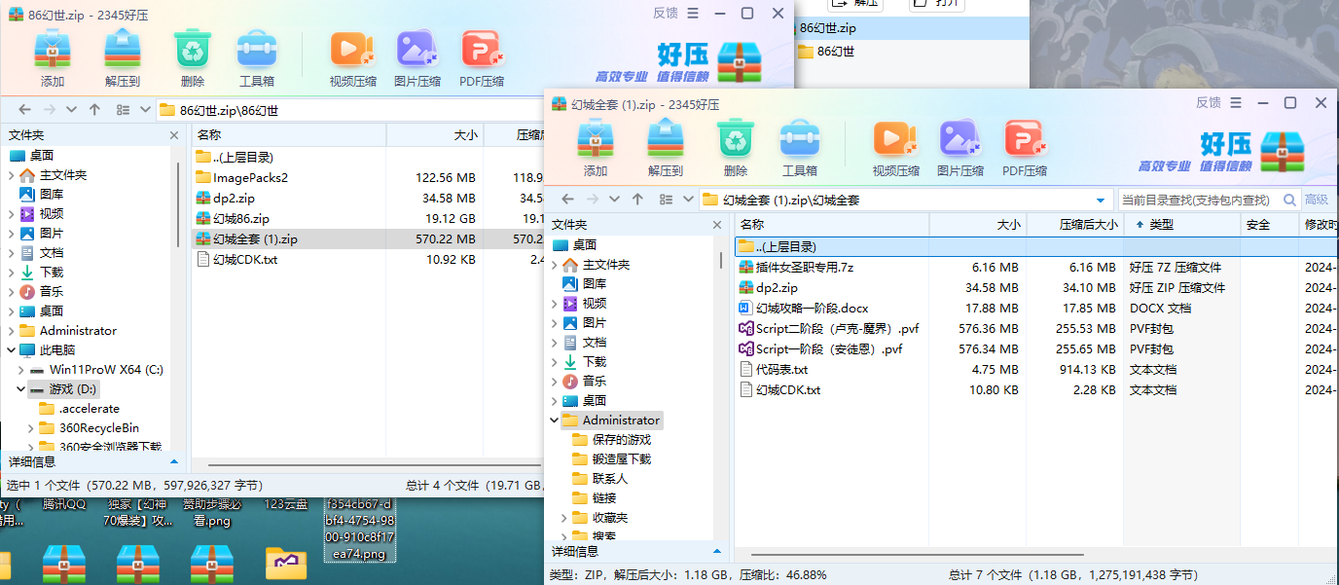The width and height of the screenshot is (1339, 585).
Task: Click 解压到 icon in 86幻世 window
Action: pos(123,58)
